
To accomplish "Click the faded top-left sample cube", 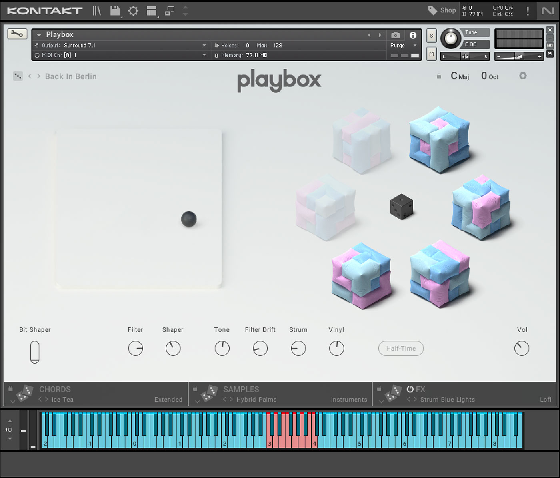I will point(361,140).
